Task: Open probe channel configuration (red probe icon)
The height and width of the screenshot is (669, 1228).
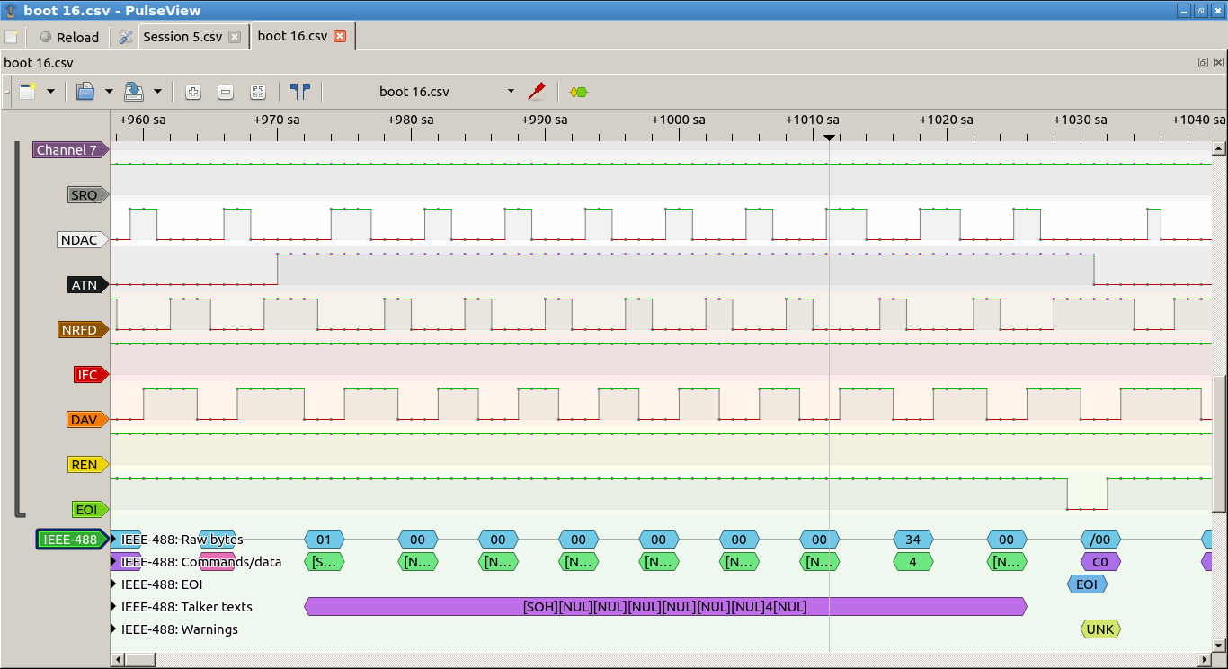Action: pos(537,91)
